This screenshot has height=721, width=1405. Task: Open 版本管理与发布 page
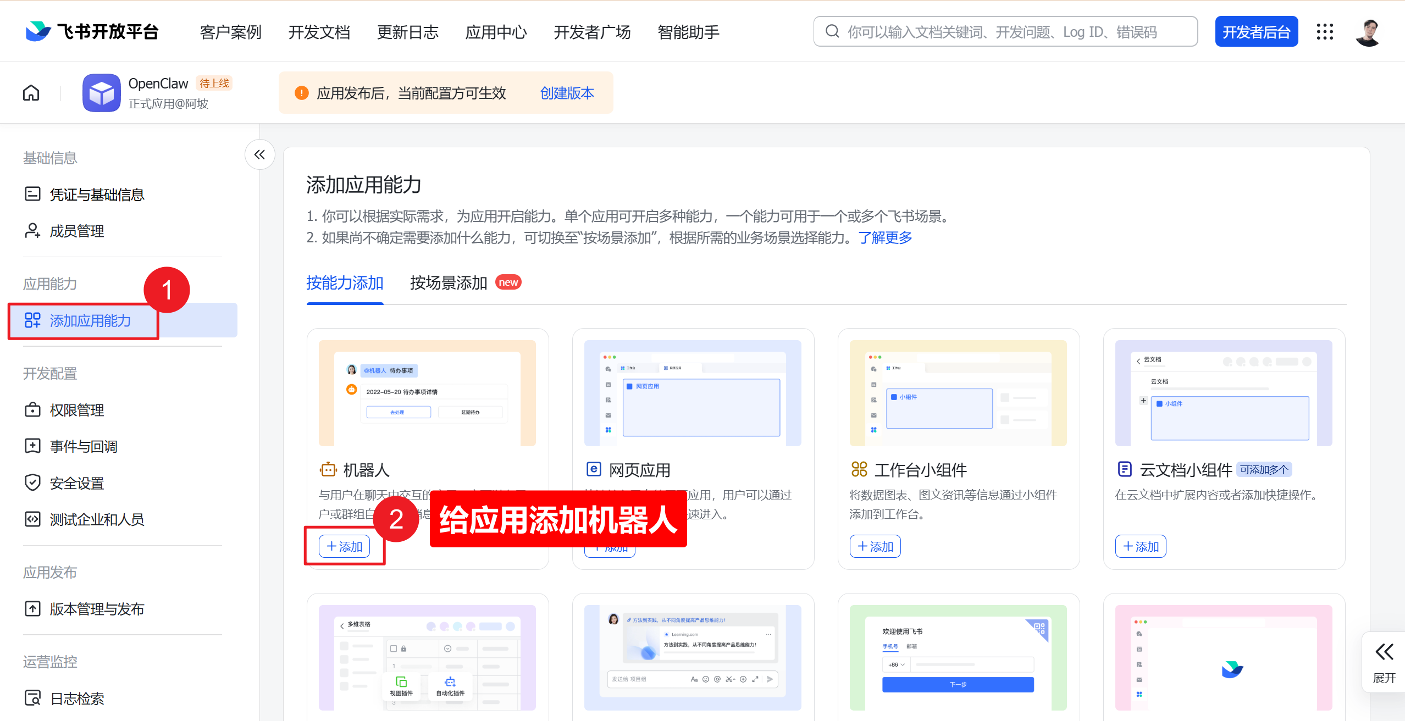coord(97,608)
